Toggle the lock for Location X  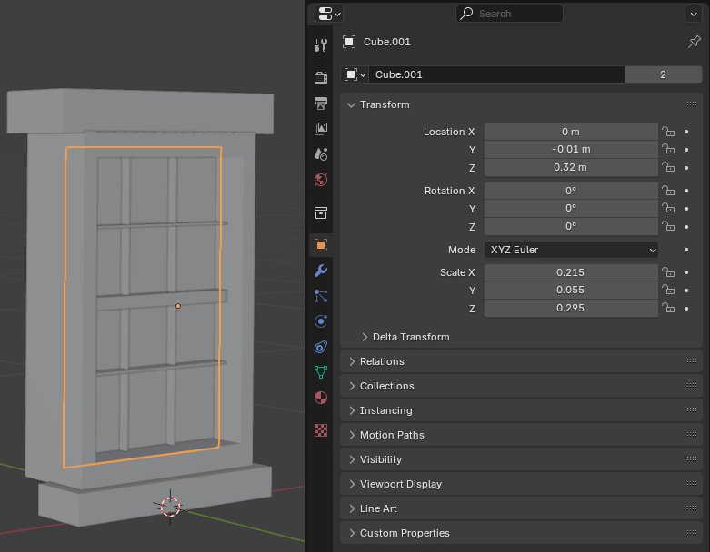tap(668, 132)
